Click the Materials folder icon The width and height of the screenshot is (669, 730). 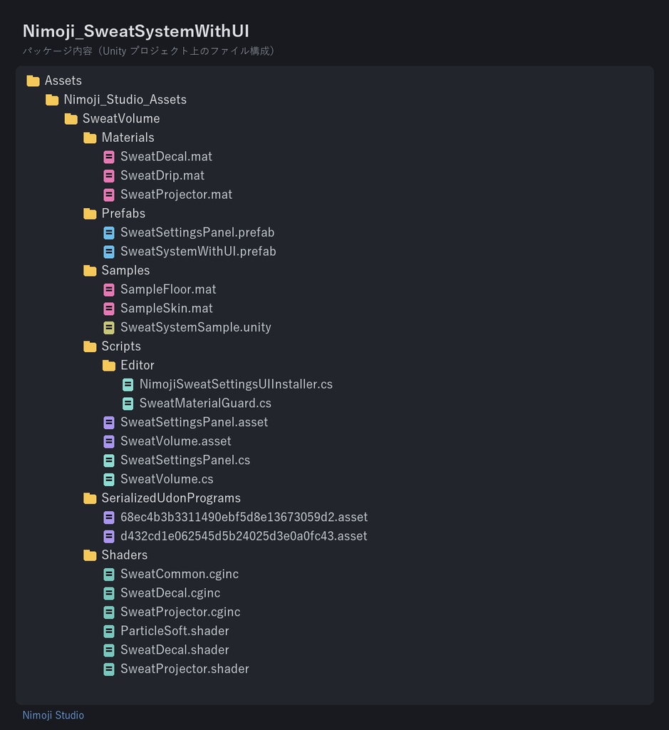tap(90, 138)
